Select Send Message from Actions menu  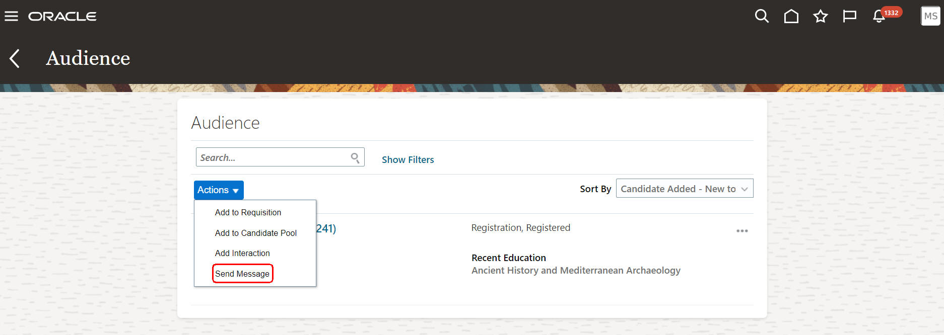pyautogui.click(x=242, y=274)
